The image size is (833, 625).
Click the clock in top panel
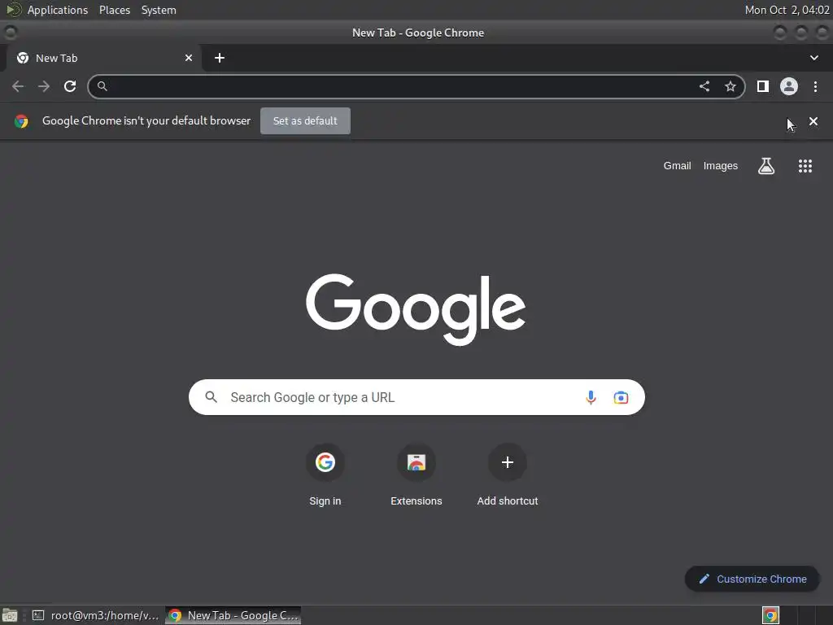click(x=787, y=10)
